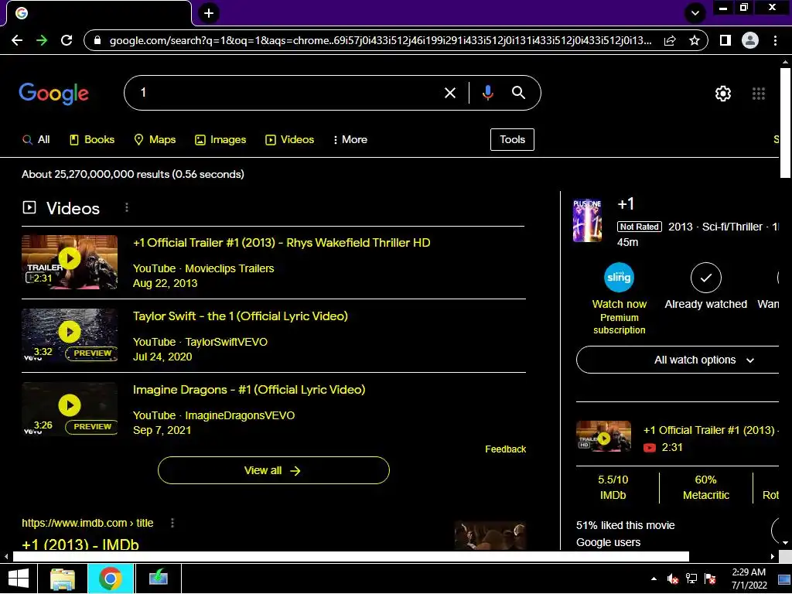Go forward with the green forward arrow

[x=42, y=40]
